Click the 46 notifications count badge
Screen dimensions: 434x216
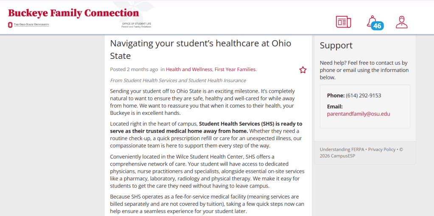click(377, 26)
